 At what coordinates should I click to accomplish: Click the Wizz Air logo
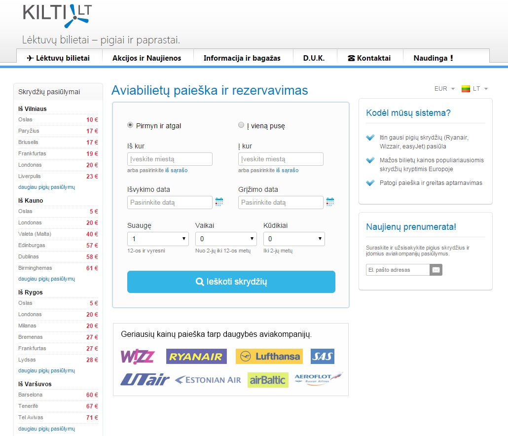(138, 356)
